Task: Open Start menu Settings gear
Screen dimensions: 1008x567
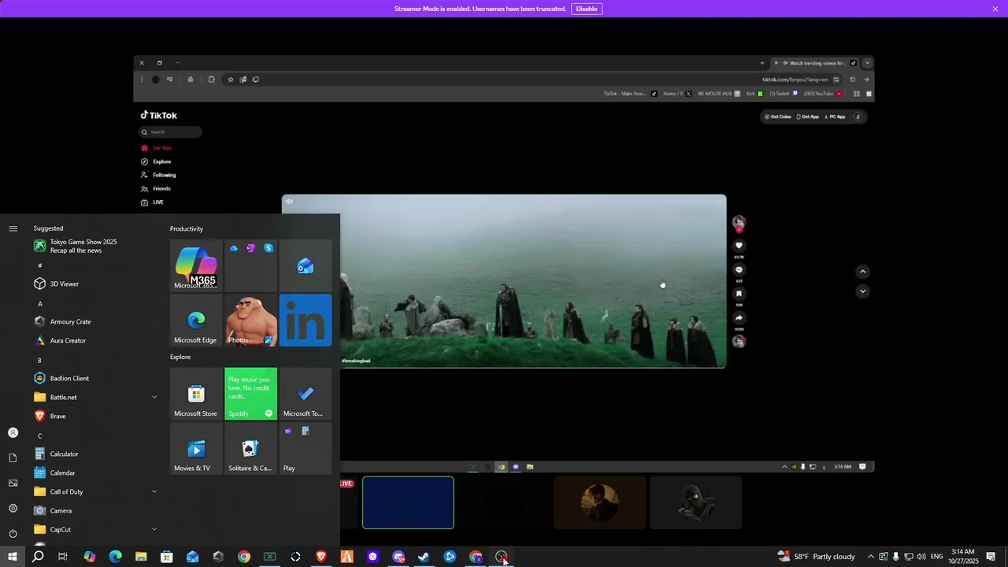Action: tap(13, 508)
